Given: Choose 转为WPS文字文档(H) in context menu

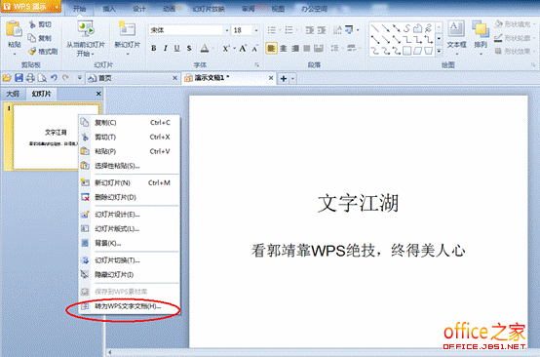Looking at the screenshot, I should (x=129, y=306).
